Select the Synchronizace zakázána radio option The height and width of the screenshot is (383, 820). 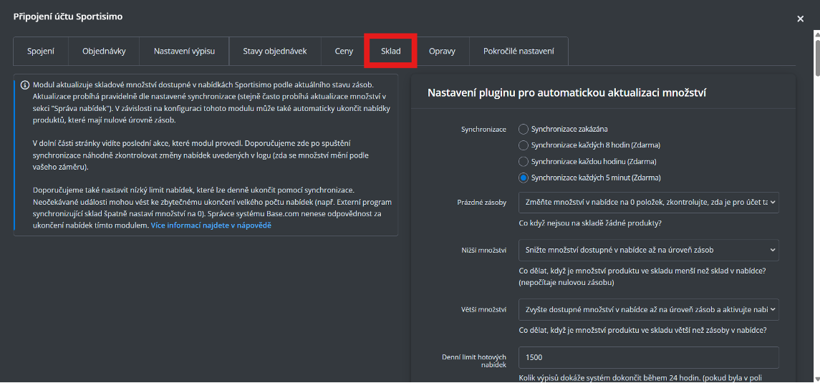click(523, 129)
